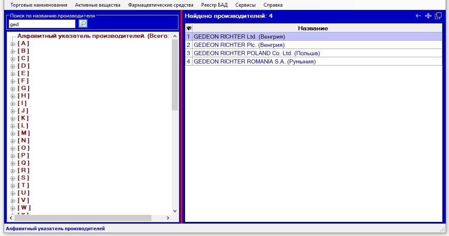Screen dimensions: 449x236
Task: Click the magnifier search button
Action: point(83,24)
